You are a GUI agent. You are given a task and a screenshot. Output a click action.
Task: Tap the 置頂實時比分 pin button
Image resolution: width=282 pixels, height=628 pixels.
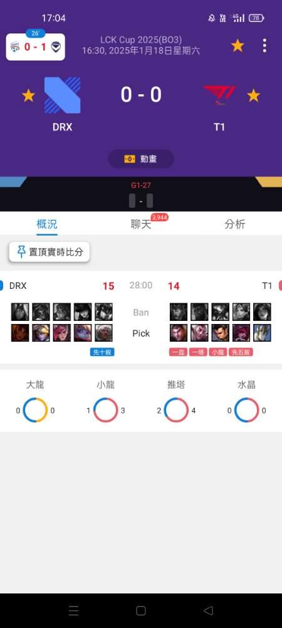[49, 252]
